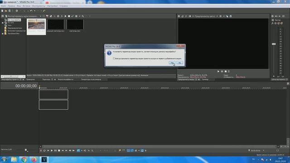The width and height of the screenshot is (290, 163).
Task: Switch to the Проводник tab
Action: click(x=30, y=80)
